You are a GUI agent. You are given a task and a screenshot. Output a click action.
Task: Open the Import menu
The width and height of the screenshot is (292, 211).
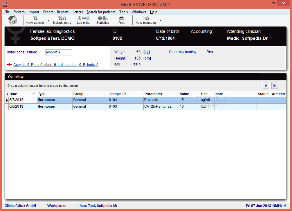(x=34, y=12)
